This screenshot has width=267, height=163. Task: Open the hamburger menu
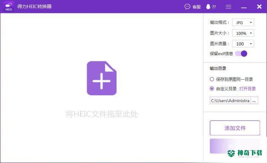[x=228, y=6]
